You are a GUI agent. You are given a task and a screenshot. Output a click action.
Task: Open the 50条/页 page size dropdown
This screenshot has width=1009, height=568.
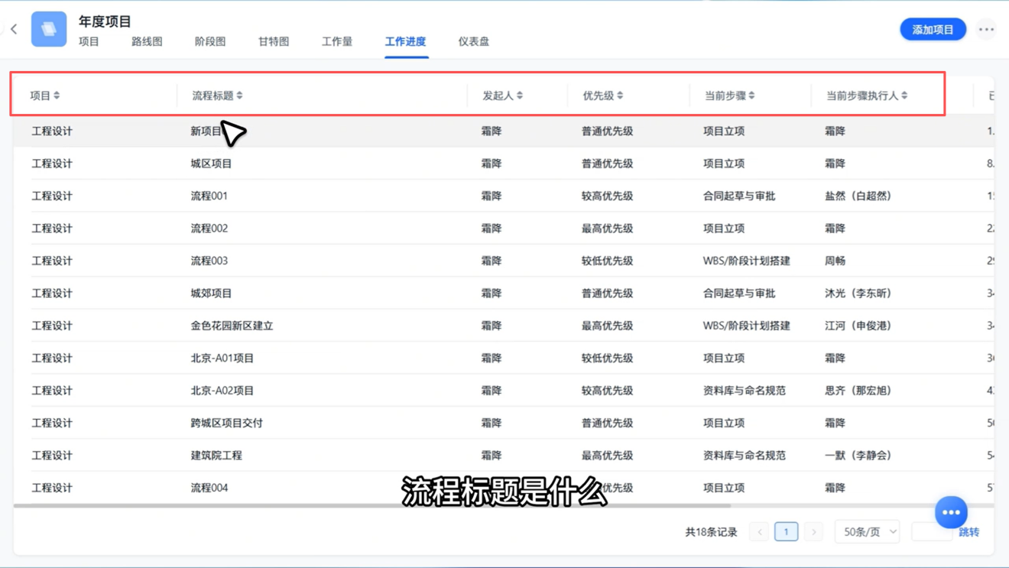point(867,532)
